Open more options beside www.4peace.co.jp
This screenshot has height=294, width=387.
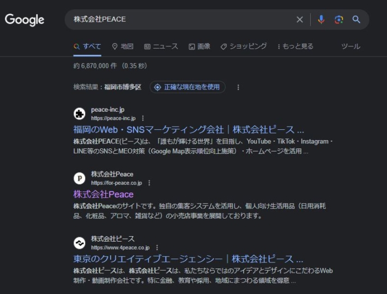click(x=157, y=248)
